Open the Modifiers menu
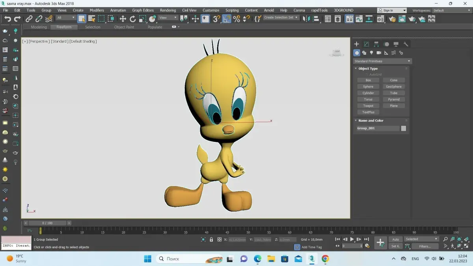 (97, 10)
